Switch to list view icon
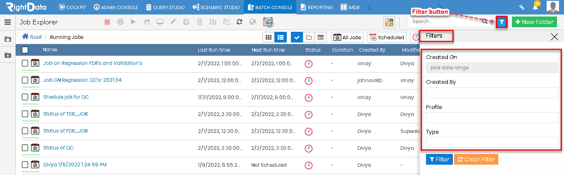This screenshot has height=175, width=564. coord(281,37)
